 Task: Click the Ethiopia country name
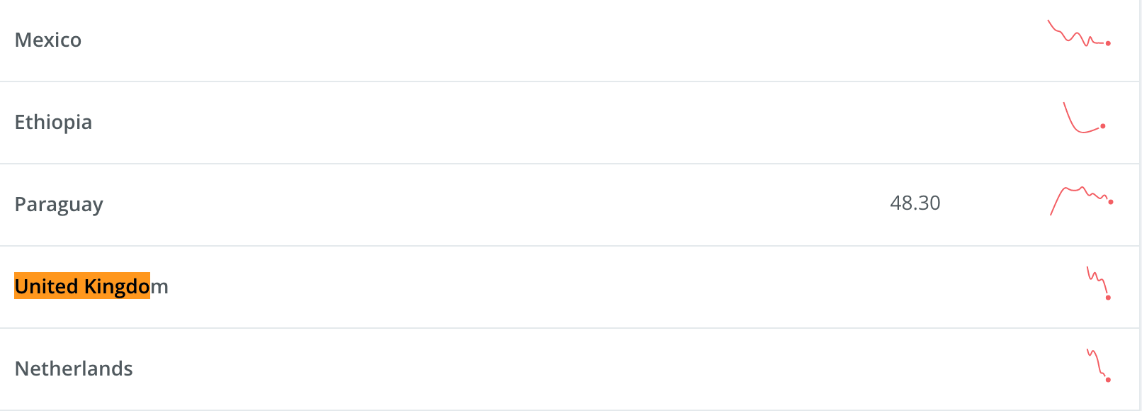[53, 122]
